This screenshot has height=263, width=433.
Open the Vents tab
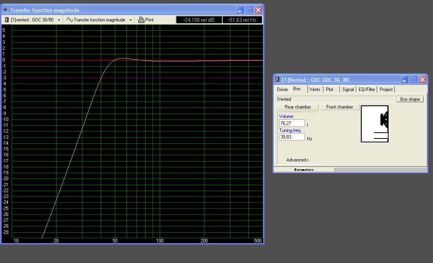315,89
